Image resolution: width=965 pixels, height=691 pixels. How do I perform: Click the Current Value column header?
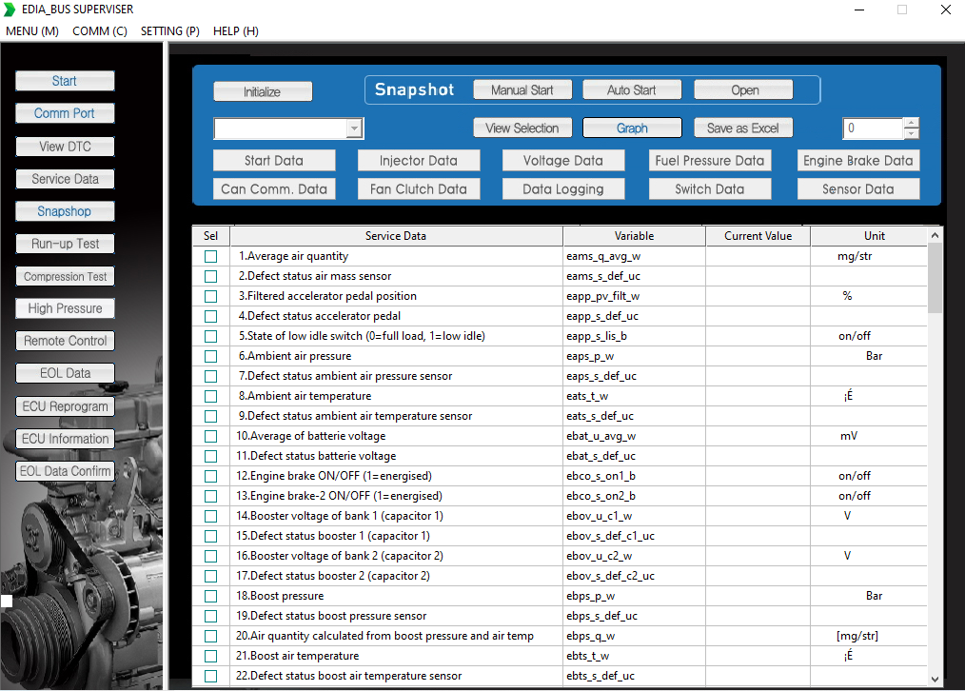point(758,236)
